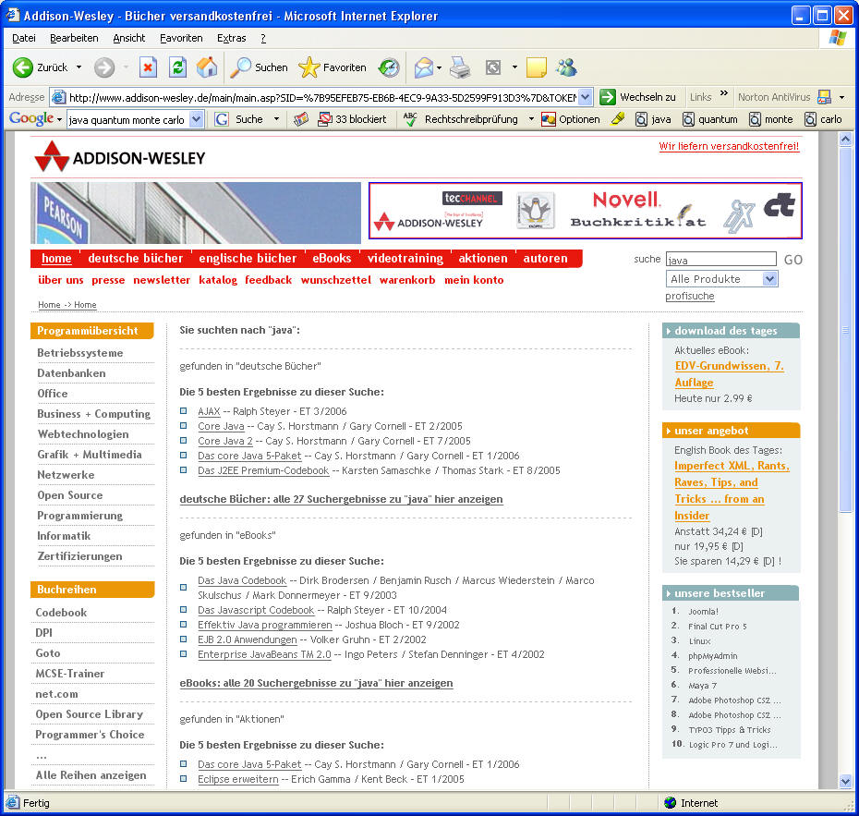This screenshot has width=859, height=816.
Task: Open the Favoriten menu
Action: (181, 38)
